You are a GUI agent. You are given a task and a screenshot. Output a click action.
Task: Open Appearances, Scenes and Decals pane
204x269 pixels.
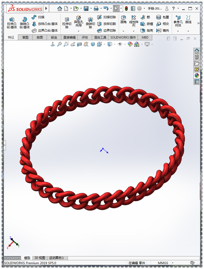pyautogui.click(x=197, y=76)
